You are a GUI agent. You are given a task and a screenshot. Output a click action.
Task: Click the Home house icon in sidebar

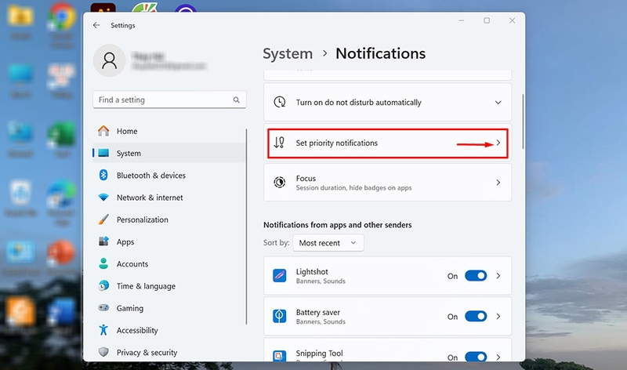point(103,131)
